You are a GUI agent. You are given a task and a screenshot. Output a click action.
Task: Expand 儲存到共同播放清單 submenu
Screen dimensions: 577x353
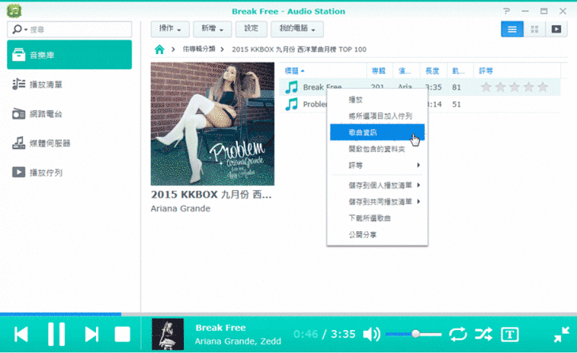[x=377, y=201]
